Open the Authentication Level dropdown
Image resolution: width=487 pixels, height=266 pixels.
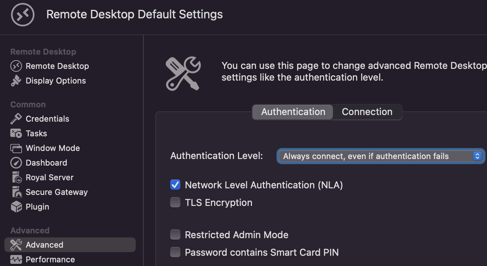[x=380, y=156]
